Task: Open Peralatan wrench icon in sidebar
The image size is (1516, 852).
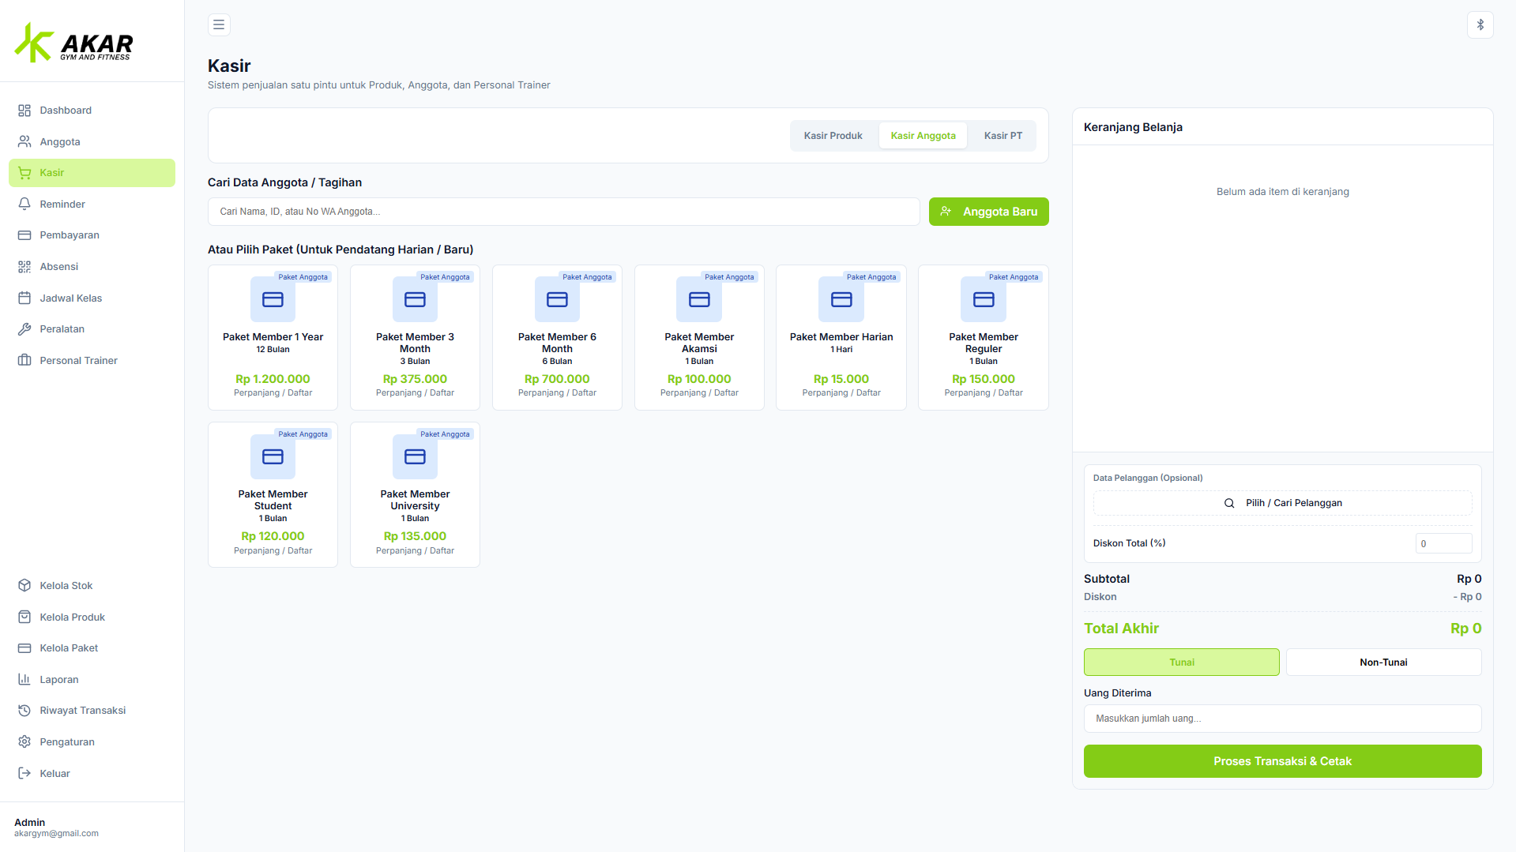Action: pos(24,329)
